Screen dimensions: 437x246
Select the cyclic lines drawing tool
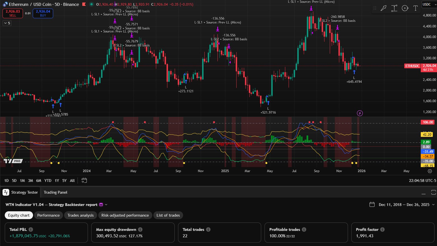point(405,8)
